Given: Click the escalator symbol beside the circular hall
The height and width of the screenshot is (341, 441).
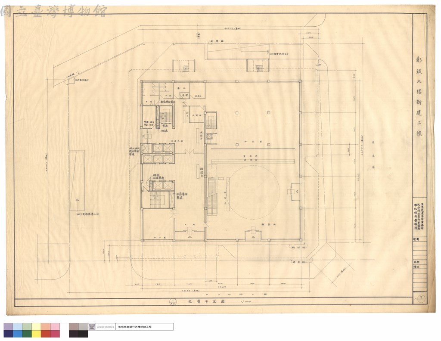Looking at the screenshot, I should tap(213, 196).
